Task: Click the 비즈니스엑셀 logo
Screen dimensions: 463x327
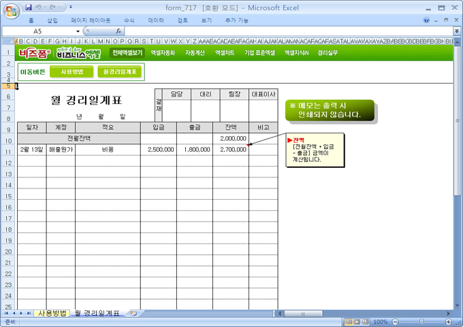Action: (78, 53)
